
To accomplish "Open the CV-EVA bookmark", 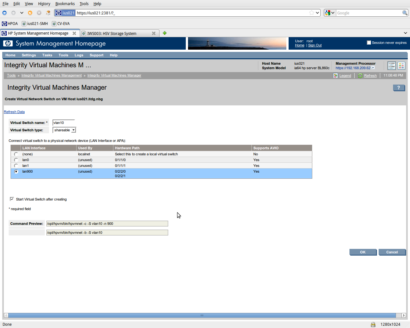I will pyautogui.click(x=61, y=23).
